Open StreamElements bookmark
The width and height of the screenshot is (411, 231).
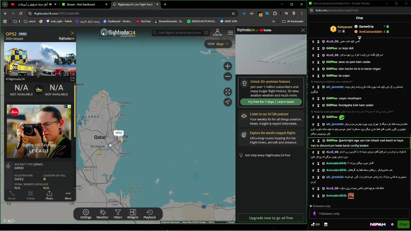click(169, 21)
